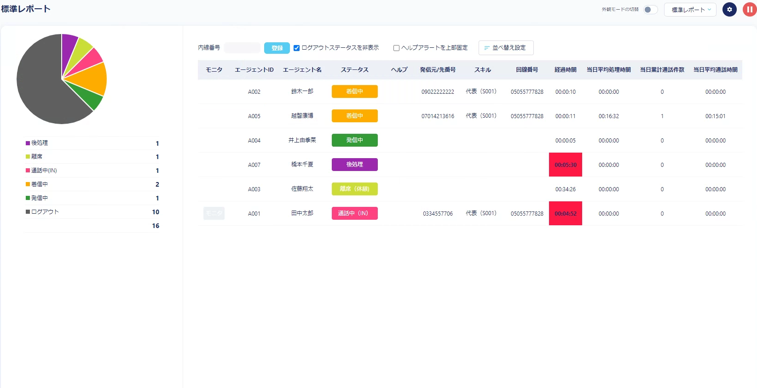The height and width of the screenshot is (388, 757).
Task: Click 後処理 status badge for 橋本千夏
Action: coord(354,165)
